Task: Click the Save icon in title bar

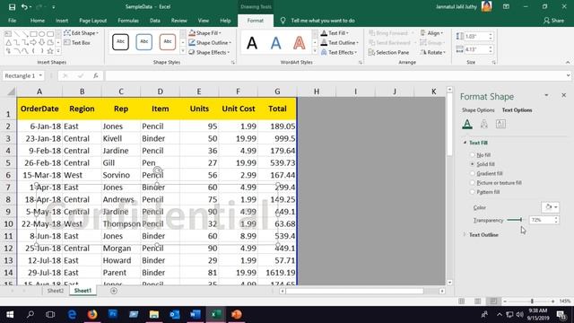Action: coord(12,7)
